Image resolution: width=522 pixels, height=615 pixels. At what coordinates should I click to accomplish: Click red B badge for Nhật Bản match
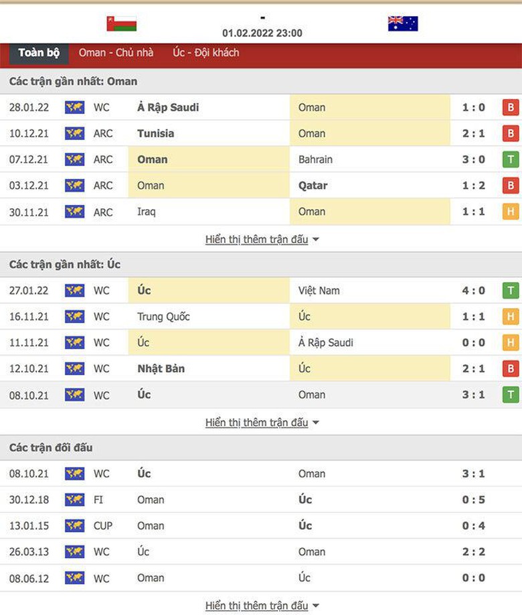(511, 368)
